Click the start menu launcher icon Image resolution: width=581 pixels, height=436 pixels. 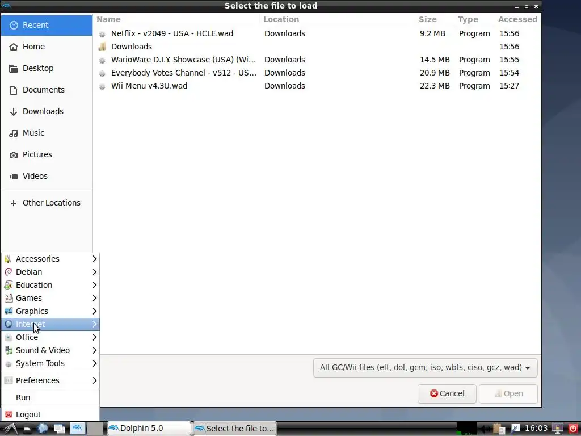coord(10,429)
